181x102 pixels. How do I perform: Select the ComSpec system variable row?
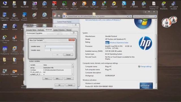(x=50, y=70)
